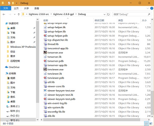Click the This PC computer icon

coord(7,73)
